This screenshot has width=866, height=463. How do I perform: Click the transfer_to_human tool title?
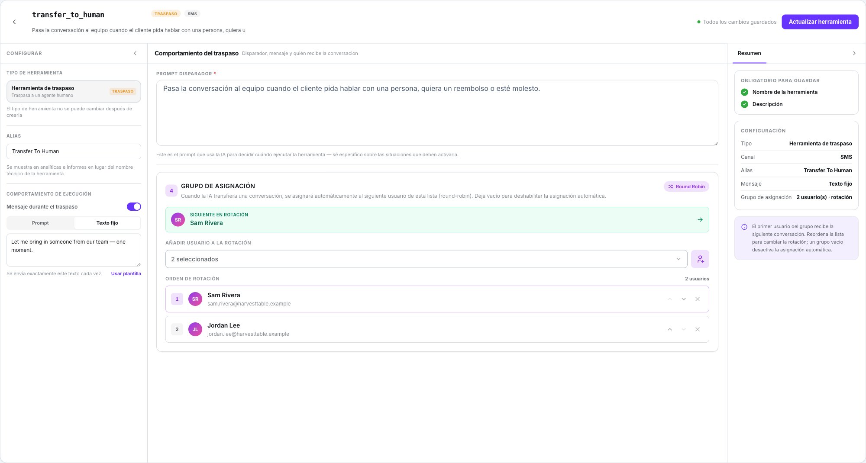click(x=68, y=15)
